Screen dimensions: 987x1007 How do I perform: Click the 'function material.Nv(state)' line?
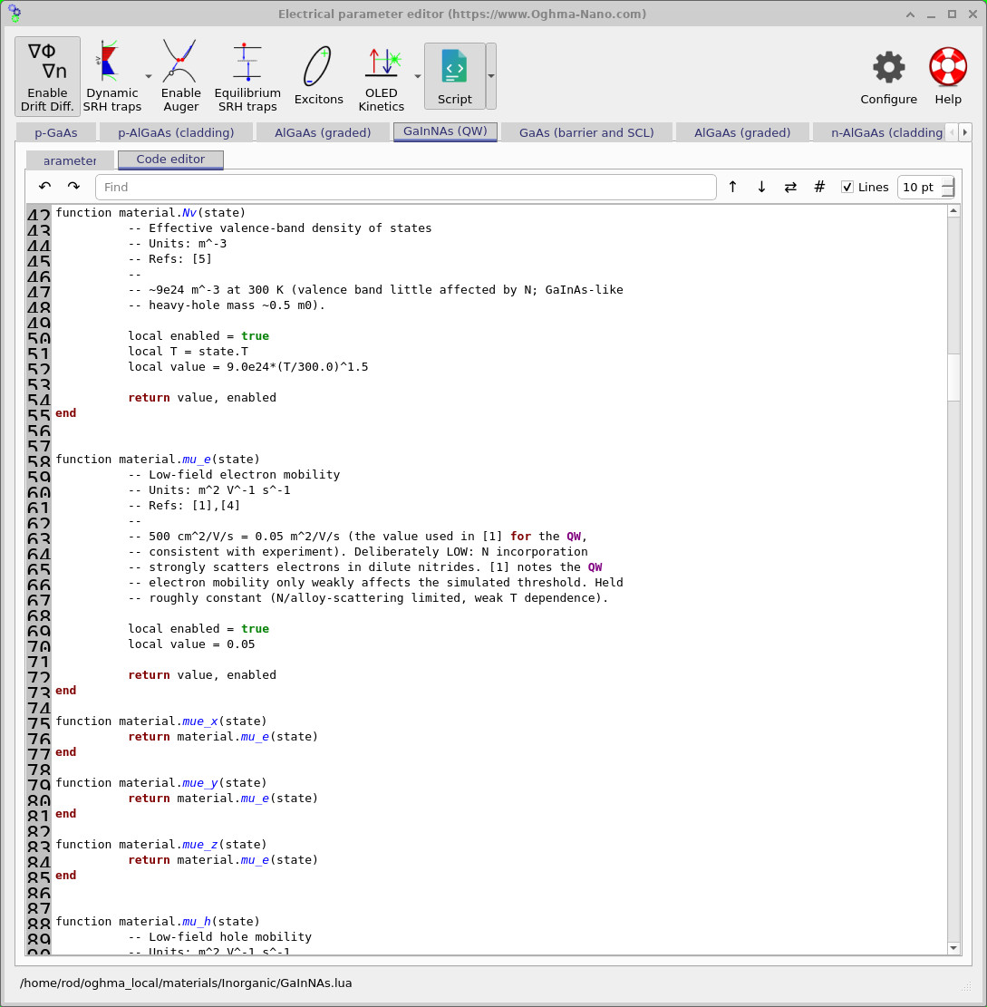(150, 213)
